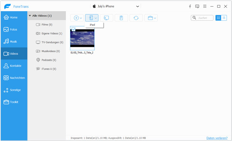This screenshot has height=141, width=232.
Task: Open the Home section in sidebar
Action: click(x=14, y=17)
